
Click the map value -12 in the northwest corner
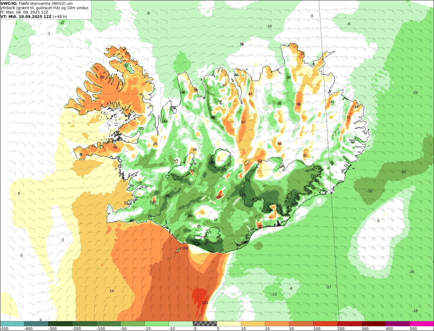[62, 23]
